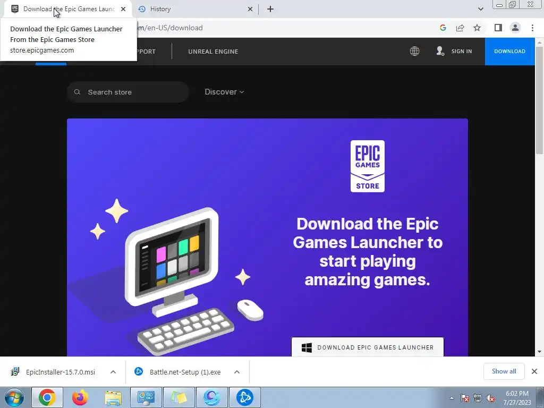This screenshot has height=408, width=544.
Task: Close the History tab
Action: tap(250, 9)
